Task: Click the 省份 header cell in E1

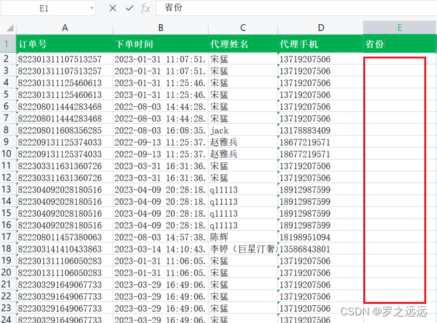Action: tap(400, 44)
